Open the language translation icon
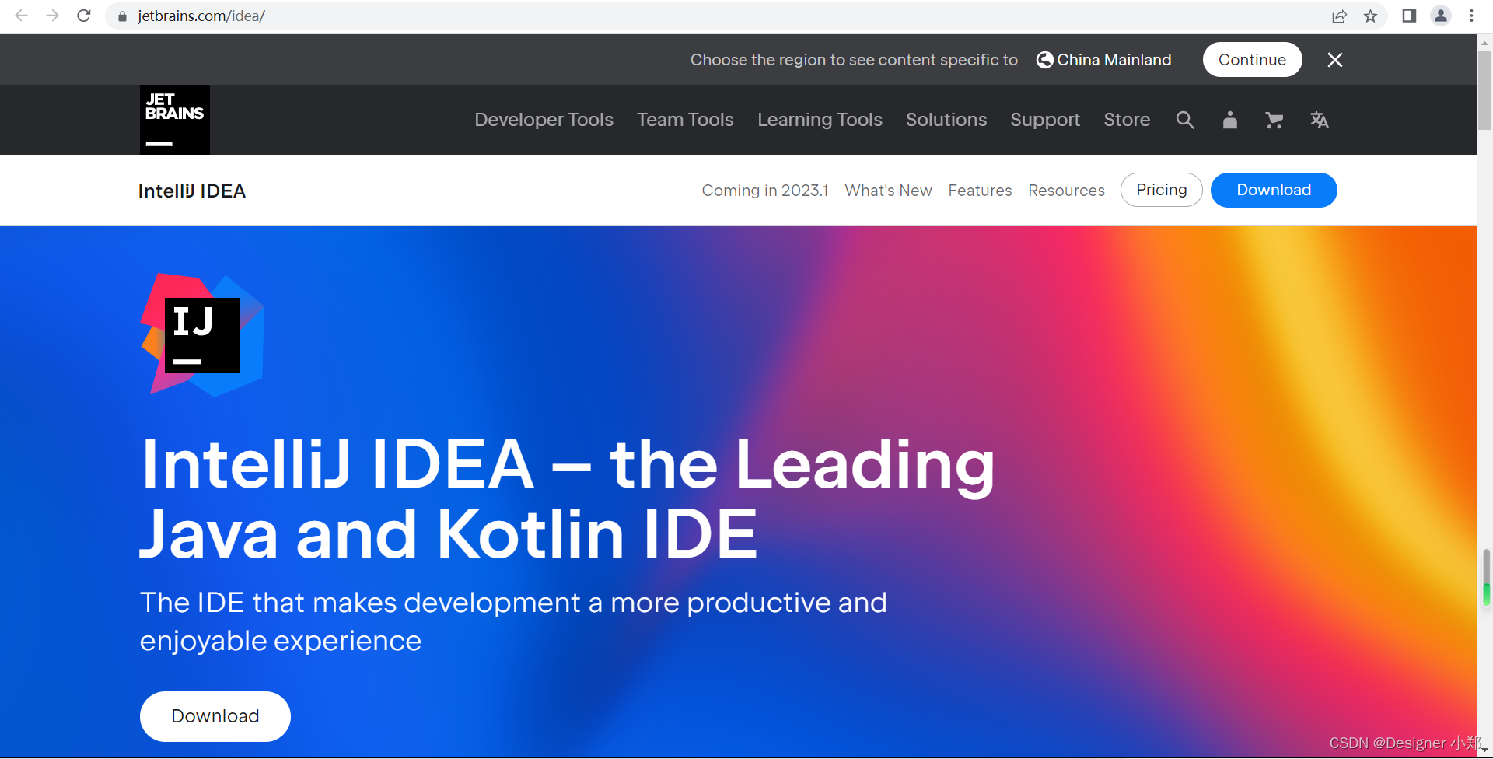Screen dimensions: 1493x759 pyautogui.click(x=1319, y=120)
